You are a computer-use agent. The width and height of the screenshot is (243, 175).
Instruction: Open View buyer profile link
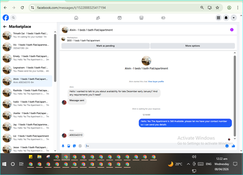(156, 82)
